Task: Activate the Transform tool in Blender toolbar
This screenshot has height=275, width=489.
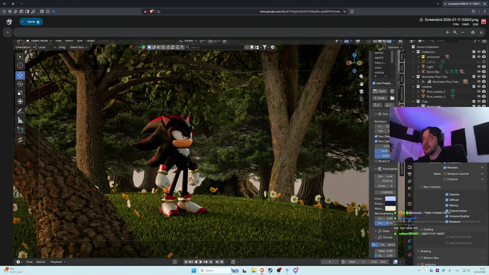Action: tap(20, 101)
